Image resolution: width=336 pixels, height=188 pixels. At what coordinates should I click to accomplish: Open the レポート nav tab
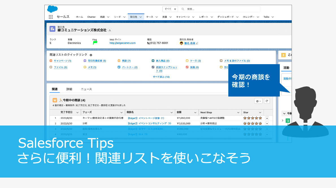(203, 17)
